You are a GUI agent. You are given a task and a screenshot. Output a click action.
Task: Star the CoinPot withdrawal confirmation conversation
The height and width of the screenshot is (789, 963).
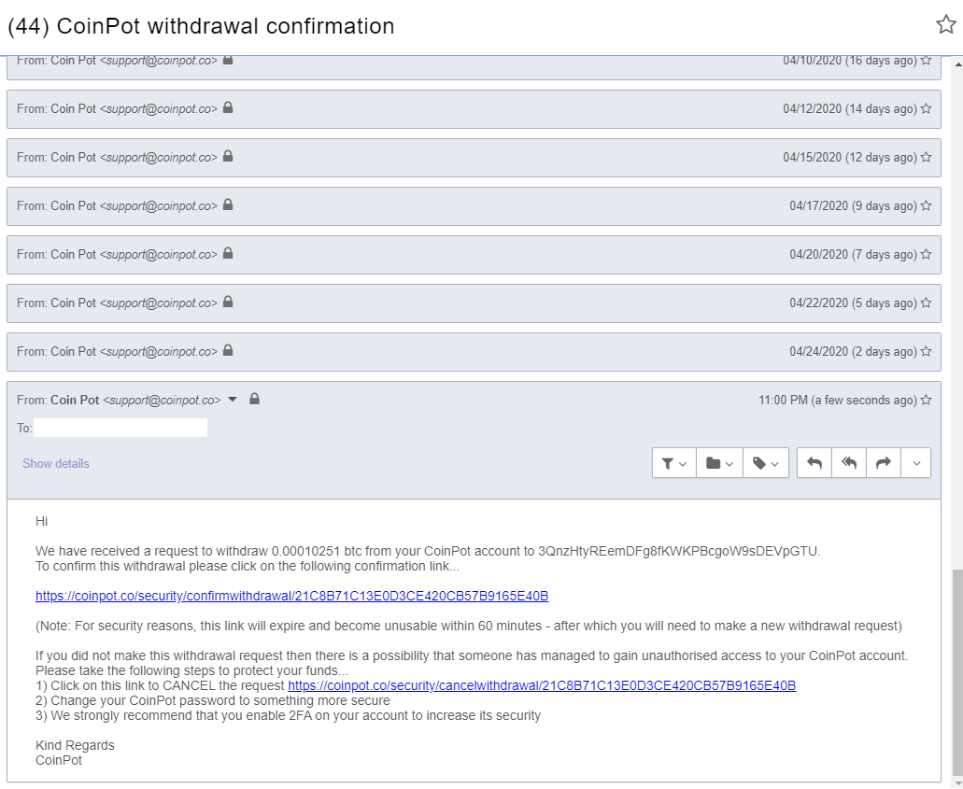946,24
